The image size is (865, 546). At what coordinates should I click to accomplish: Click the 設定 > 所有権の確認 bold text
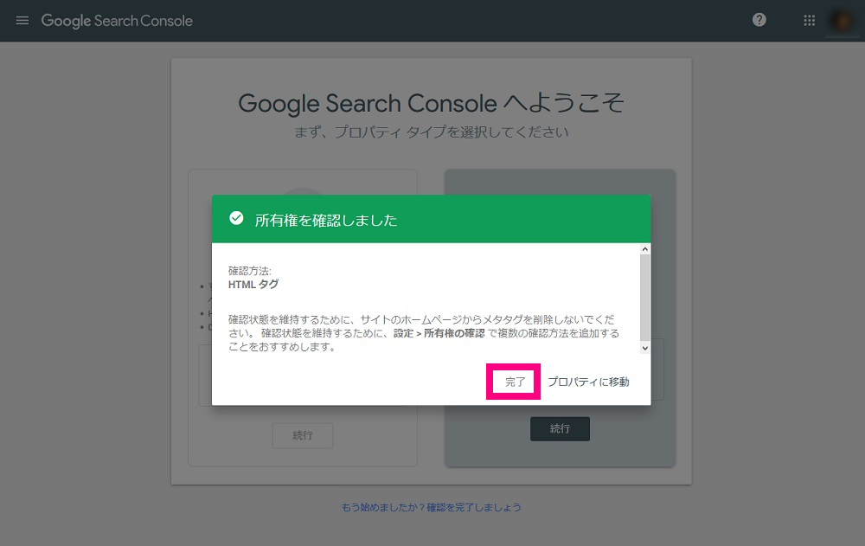pos(439,333)
